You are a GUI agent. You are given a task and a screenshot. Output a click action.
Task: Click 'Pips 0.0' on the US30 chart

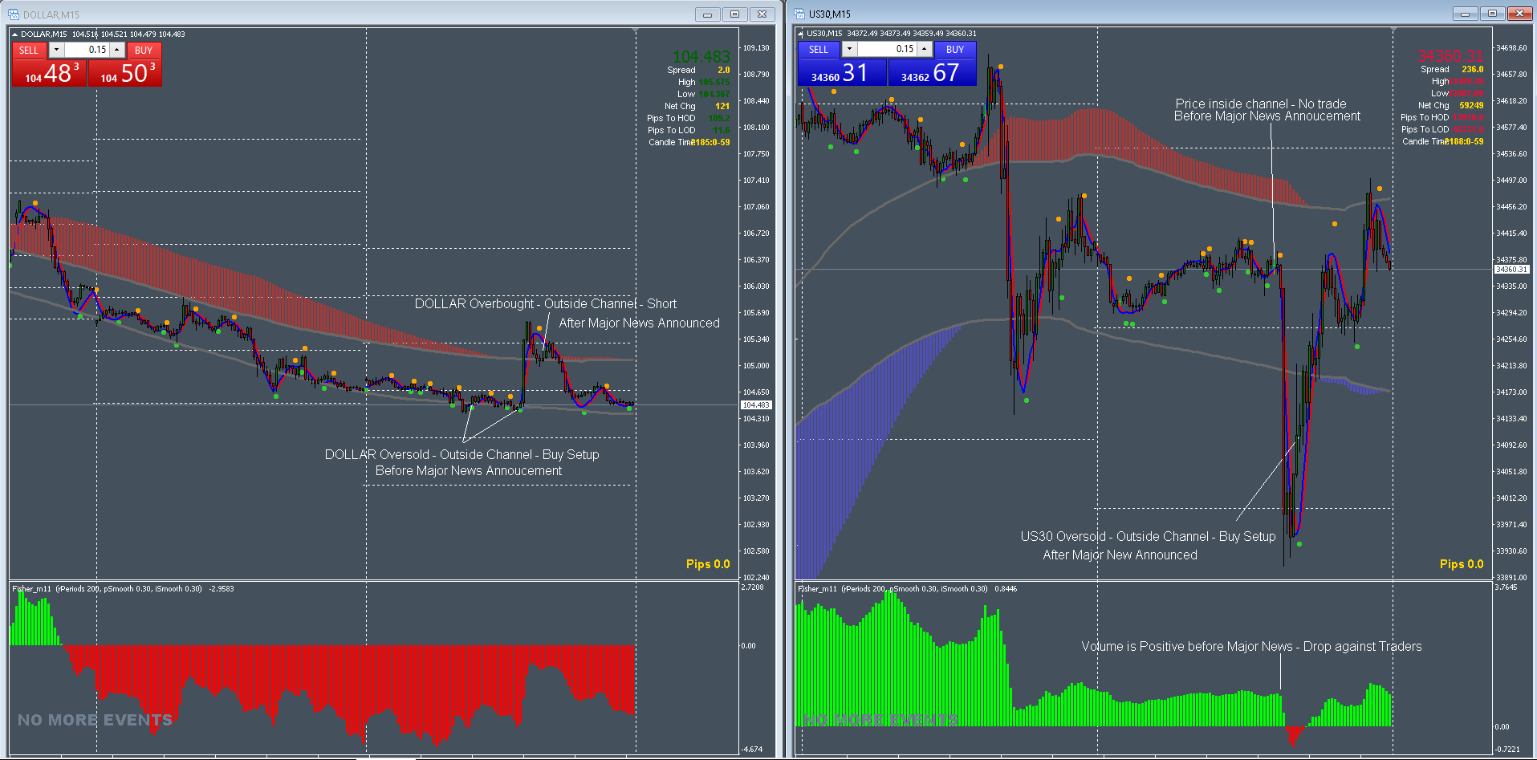pos(1462,564)
